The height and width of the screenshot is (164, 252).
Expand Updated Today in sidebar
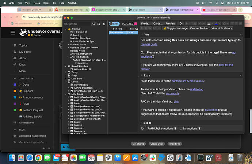tap(68, 44)
